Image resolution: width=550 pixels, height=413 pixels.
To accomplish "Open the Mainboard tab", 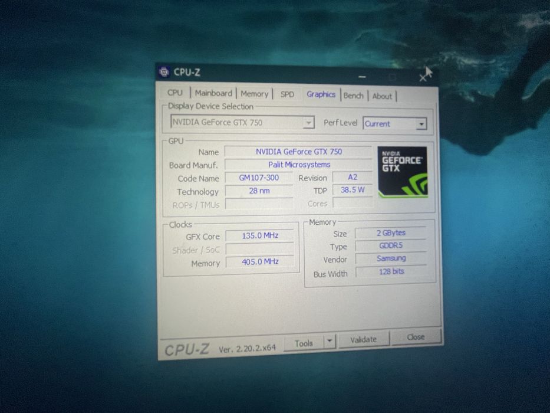I will pos(213,93).
